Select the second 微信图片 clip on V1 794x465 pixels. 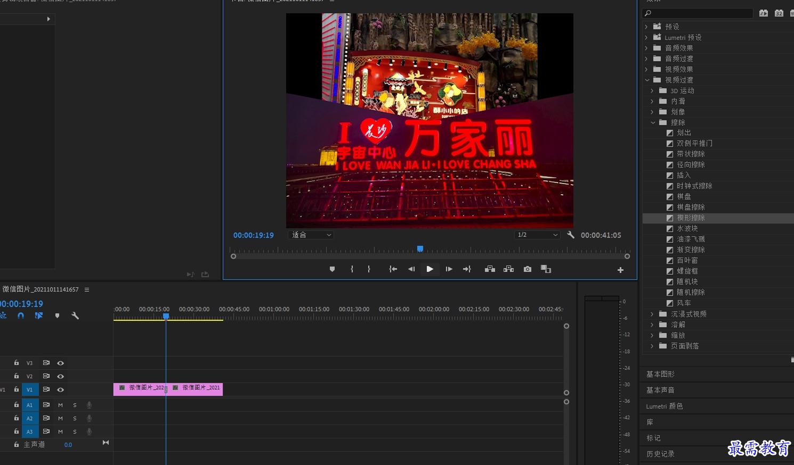195,389
